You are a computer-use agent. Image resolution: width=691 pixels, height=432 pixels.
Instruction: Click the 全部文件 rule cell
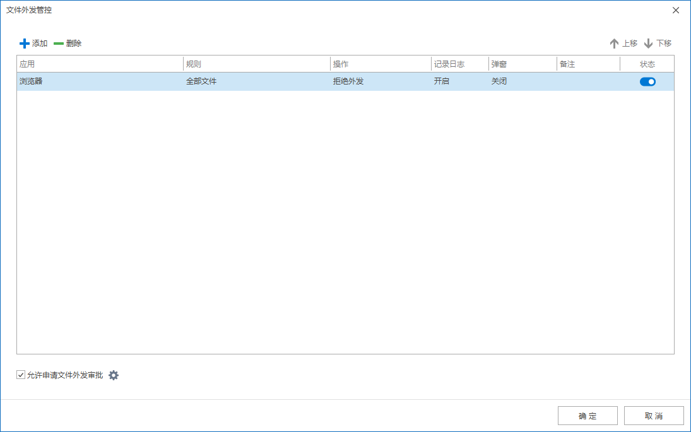click(201, 81)
